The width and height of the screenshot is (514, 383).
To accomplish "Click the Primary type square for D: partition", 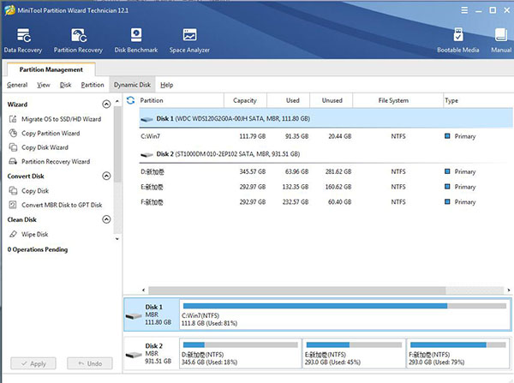I will tap(447, 171).
